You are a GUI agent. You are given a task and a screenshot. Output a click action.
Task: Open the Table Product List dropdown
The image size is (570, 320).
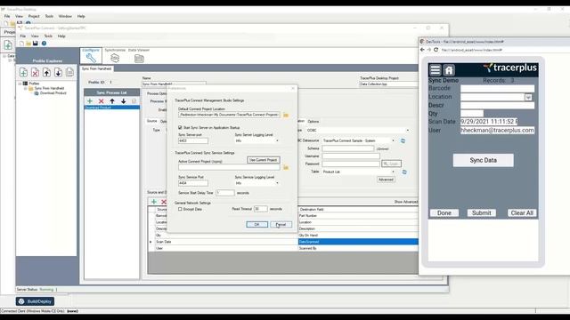pos(393,172)
